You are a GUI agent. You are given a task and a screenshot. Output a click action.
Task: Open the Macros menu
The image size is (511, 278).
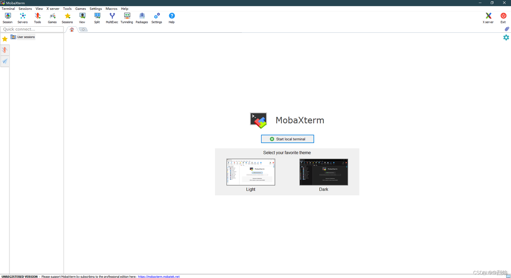pos(111,9)
